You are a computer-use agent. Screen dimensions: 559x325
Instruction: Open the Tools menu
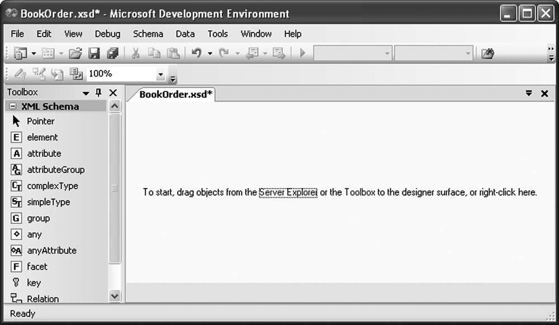click(x=217, y=34)
